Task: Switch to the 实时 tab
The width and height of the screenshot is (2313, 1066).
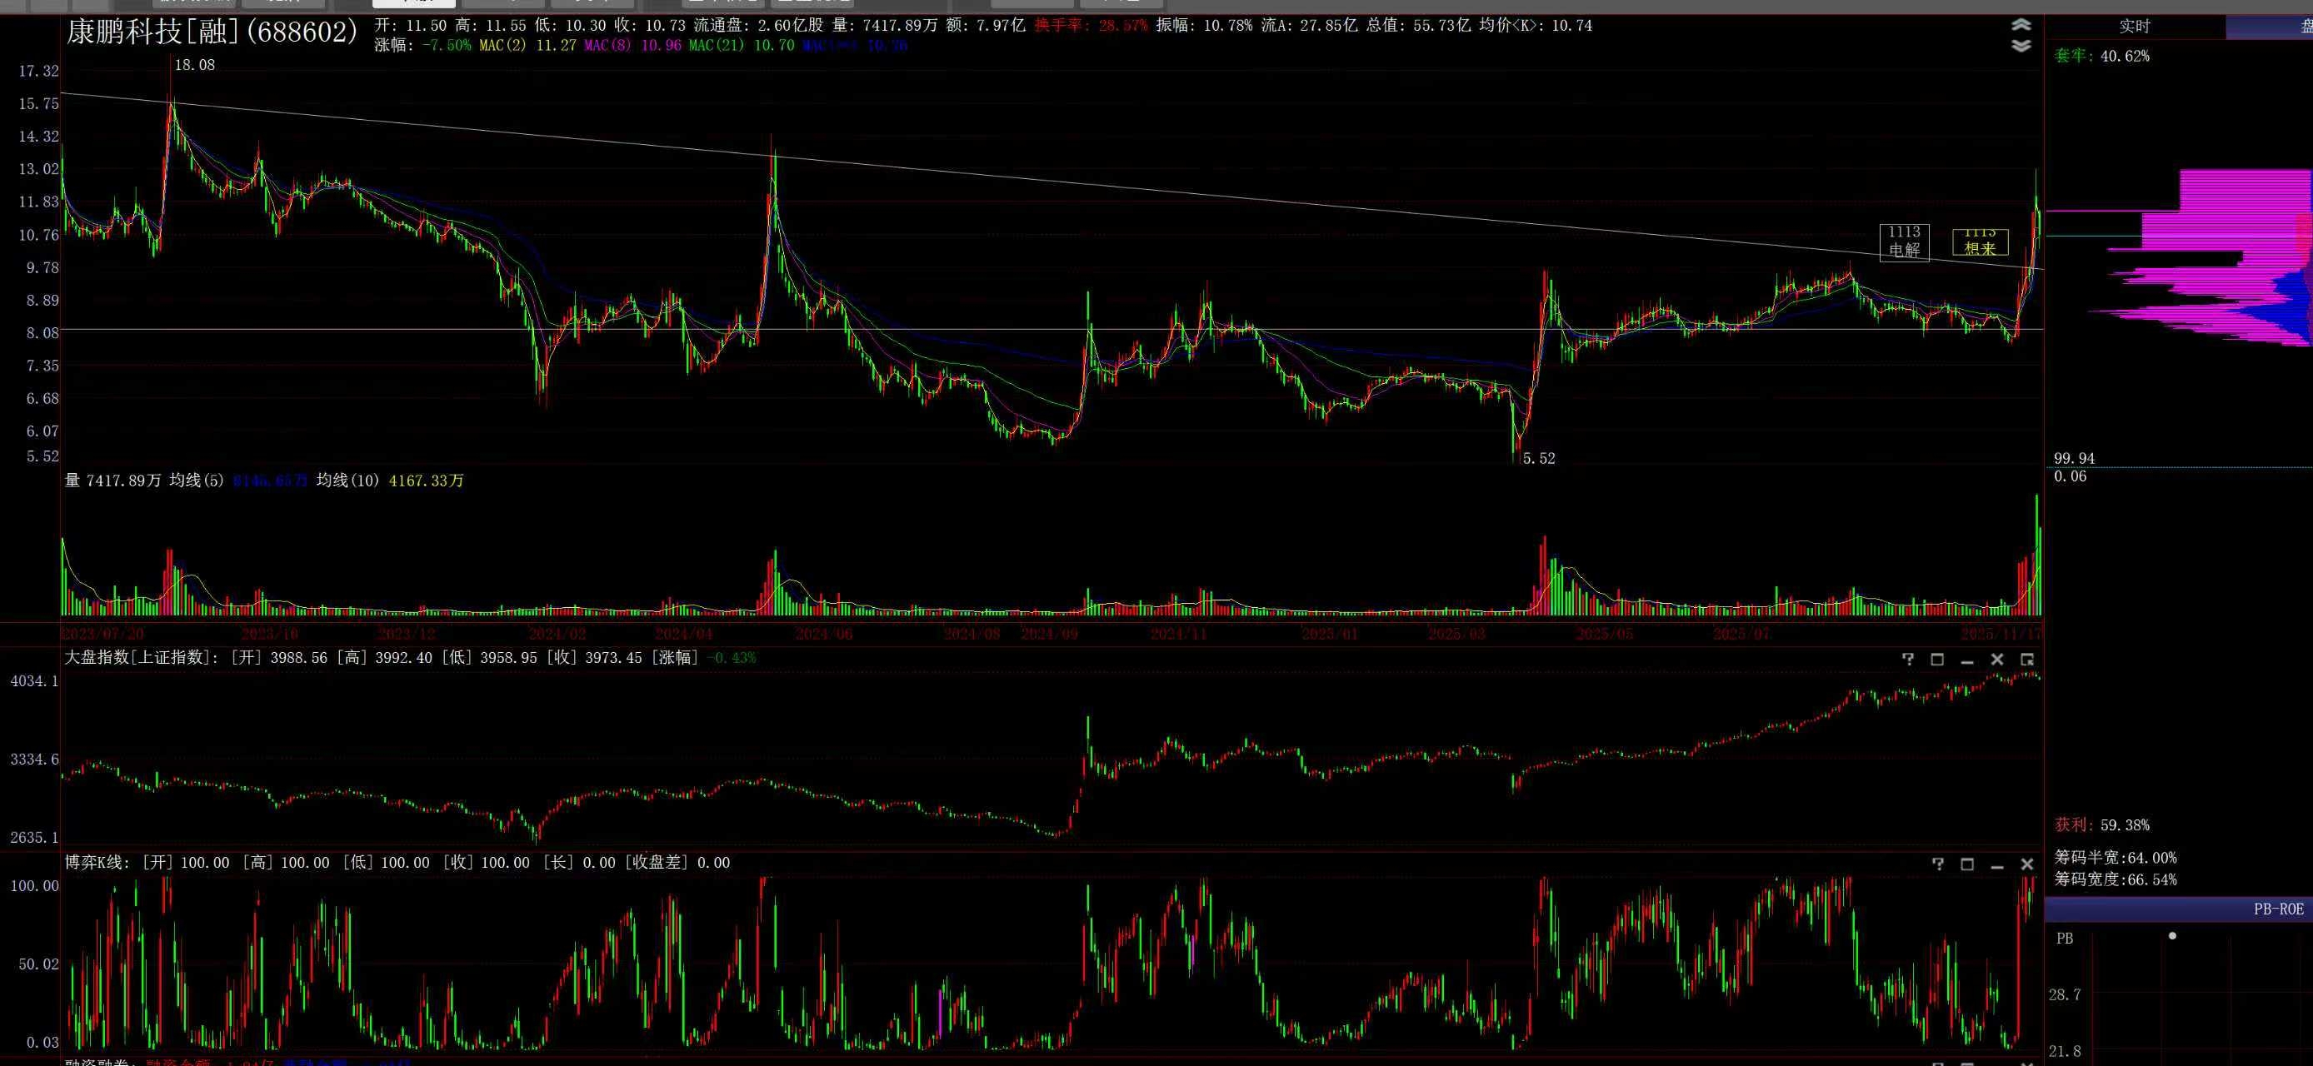Action: pos(2135,27)
